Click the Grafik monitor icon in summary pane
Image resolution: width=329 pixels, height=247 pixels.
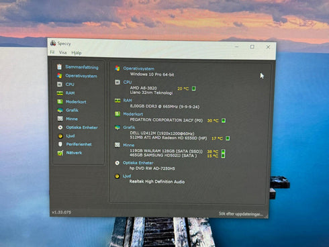[x=117, y=128]
